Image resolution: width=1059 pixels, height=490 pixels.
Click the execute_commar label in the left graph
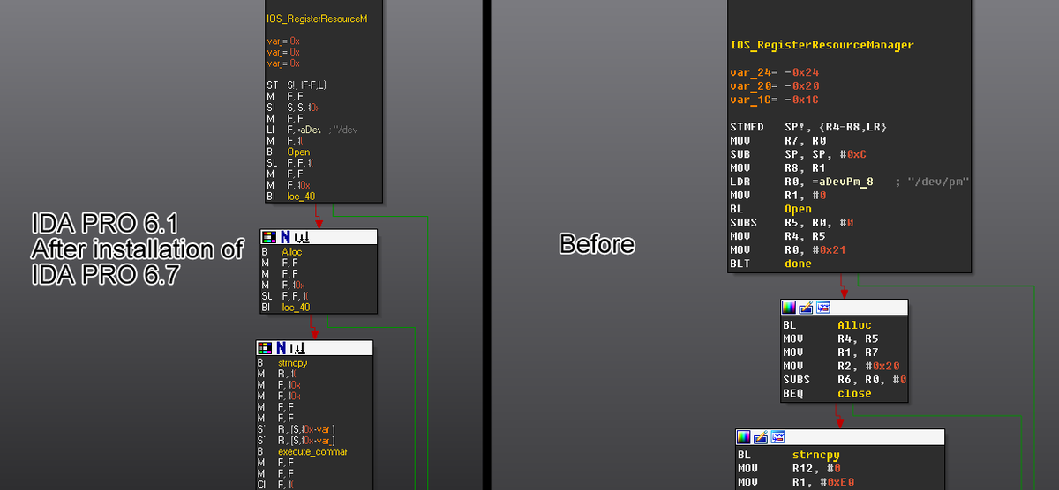[x=312, y=451]
